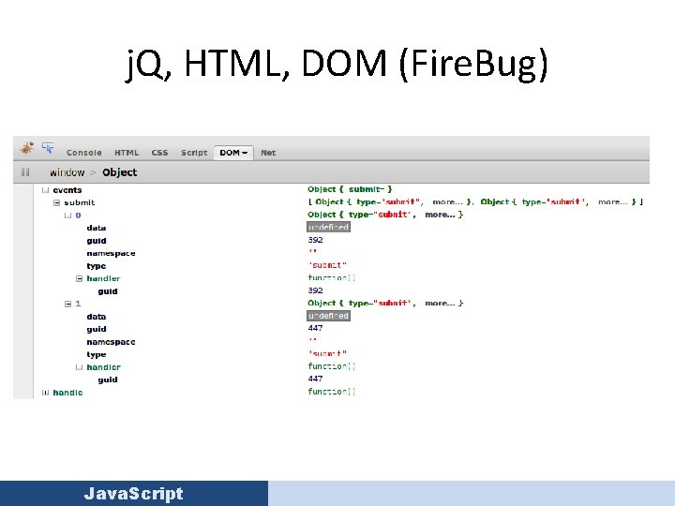Click function() value of handle row

(x=332, y=392)
